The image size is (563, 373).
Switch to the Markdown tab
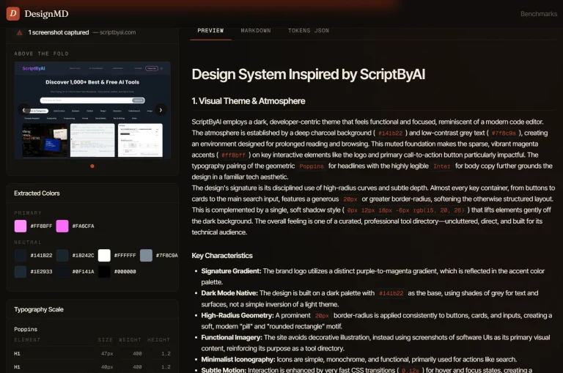coord(256,31)
